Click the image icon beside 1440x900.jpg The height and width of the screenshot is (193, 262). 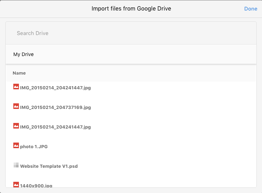16,185
